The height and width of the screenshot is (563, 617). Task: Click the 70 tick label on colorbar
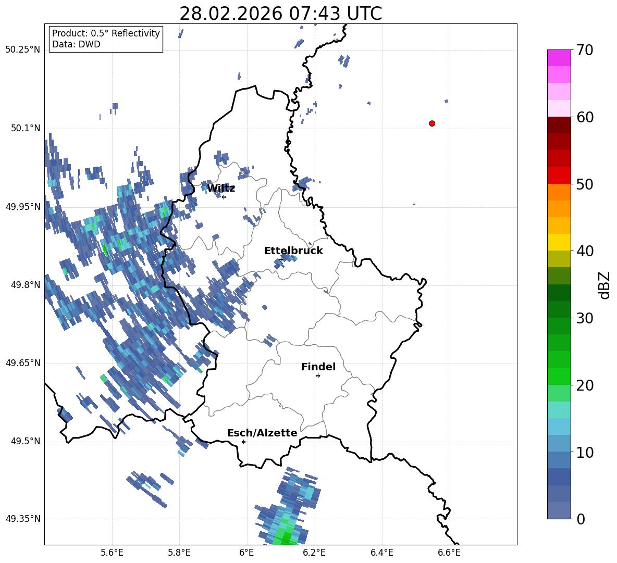click(585, 51)
